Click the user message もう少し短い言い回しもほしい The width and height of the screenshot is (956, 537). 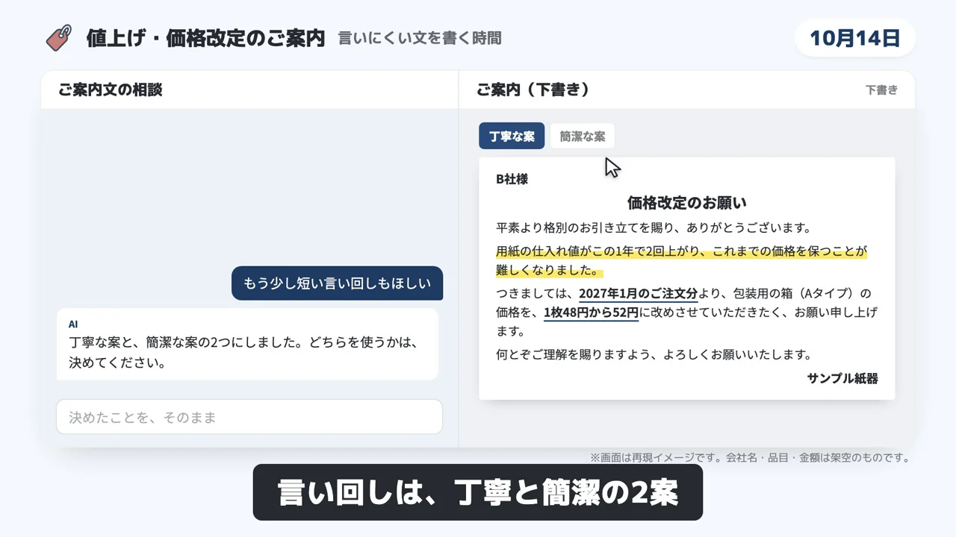click(x=337, y=283)
